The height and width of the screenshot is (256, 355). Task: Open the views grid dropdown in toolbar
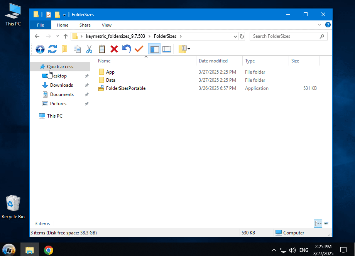click(184, 49)
